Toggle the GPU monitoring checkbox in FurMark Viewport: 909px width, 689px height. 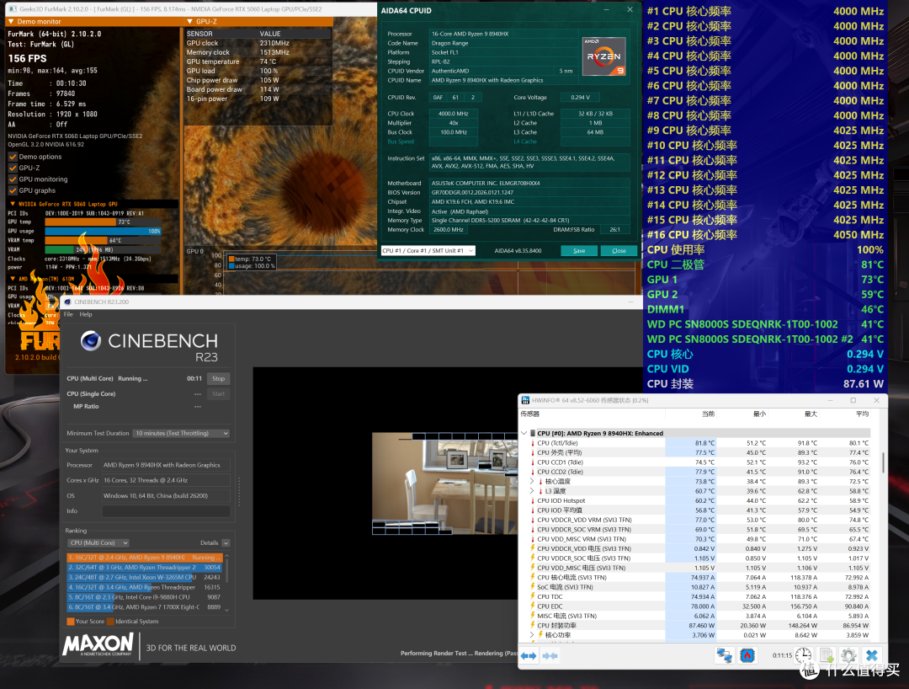13,179
